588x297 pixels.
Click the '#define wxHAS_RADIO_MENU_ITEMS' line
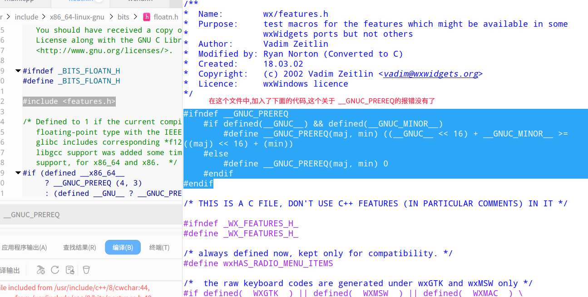258,263
